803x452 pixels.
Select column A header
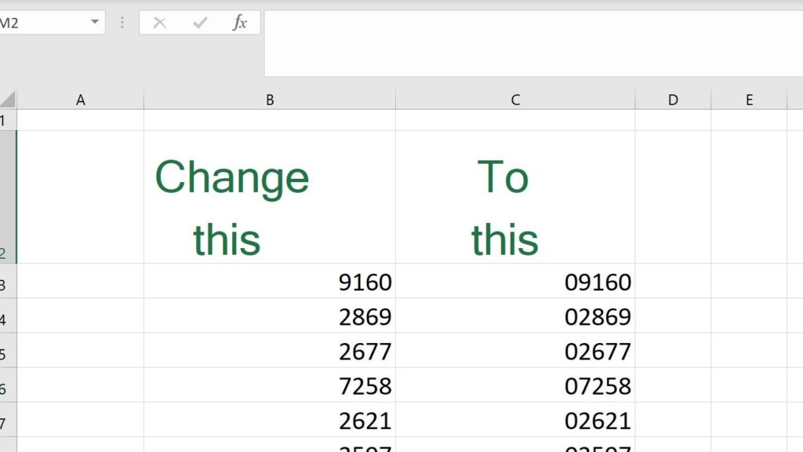(x=80, y=100)
